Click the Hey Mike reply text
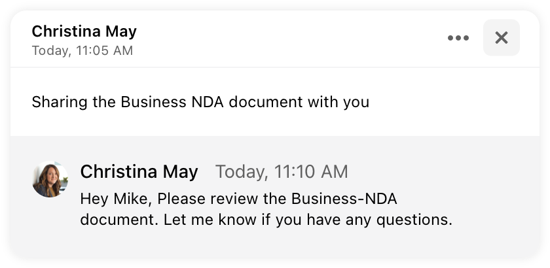This screenshot has width=550, height=268. point(266,209)
